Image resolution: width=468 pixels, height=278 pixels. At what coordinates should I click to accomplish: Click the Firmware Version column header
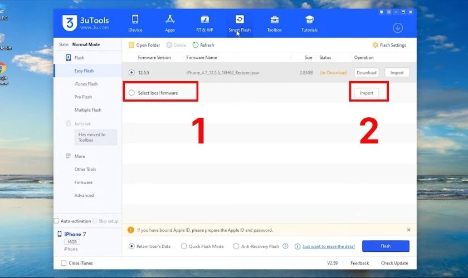[154, 57]
